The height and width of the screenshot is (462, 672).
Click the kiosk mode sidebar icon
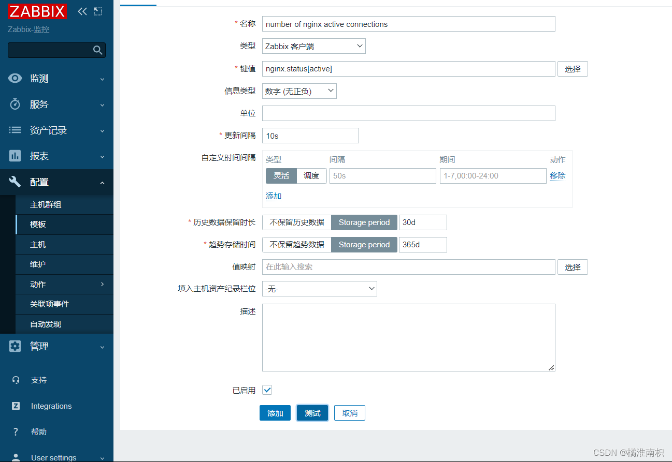point(98,11)
